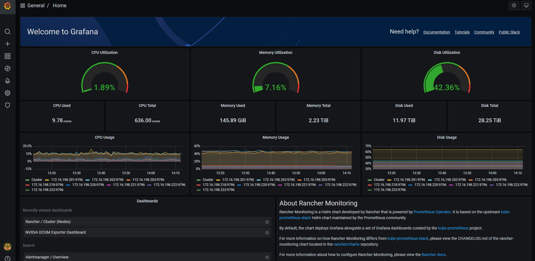The image size is (535, 261).
Task: Open the Dashboards four-squares sidebar icon
Action: 8,56
